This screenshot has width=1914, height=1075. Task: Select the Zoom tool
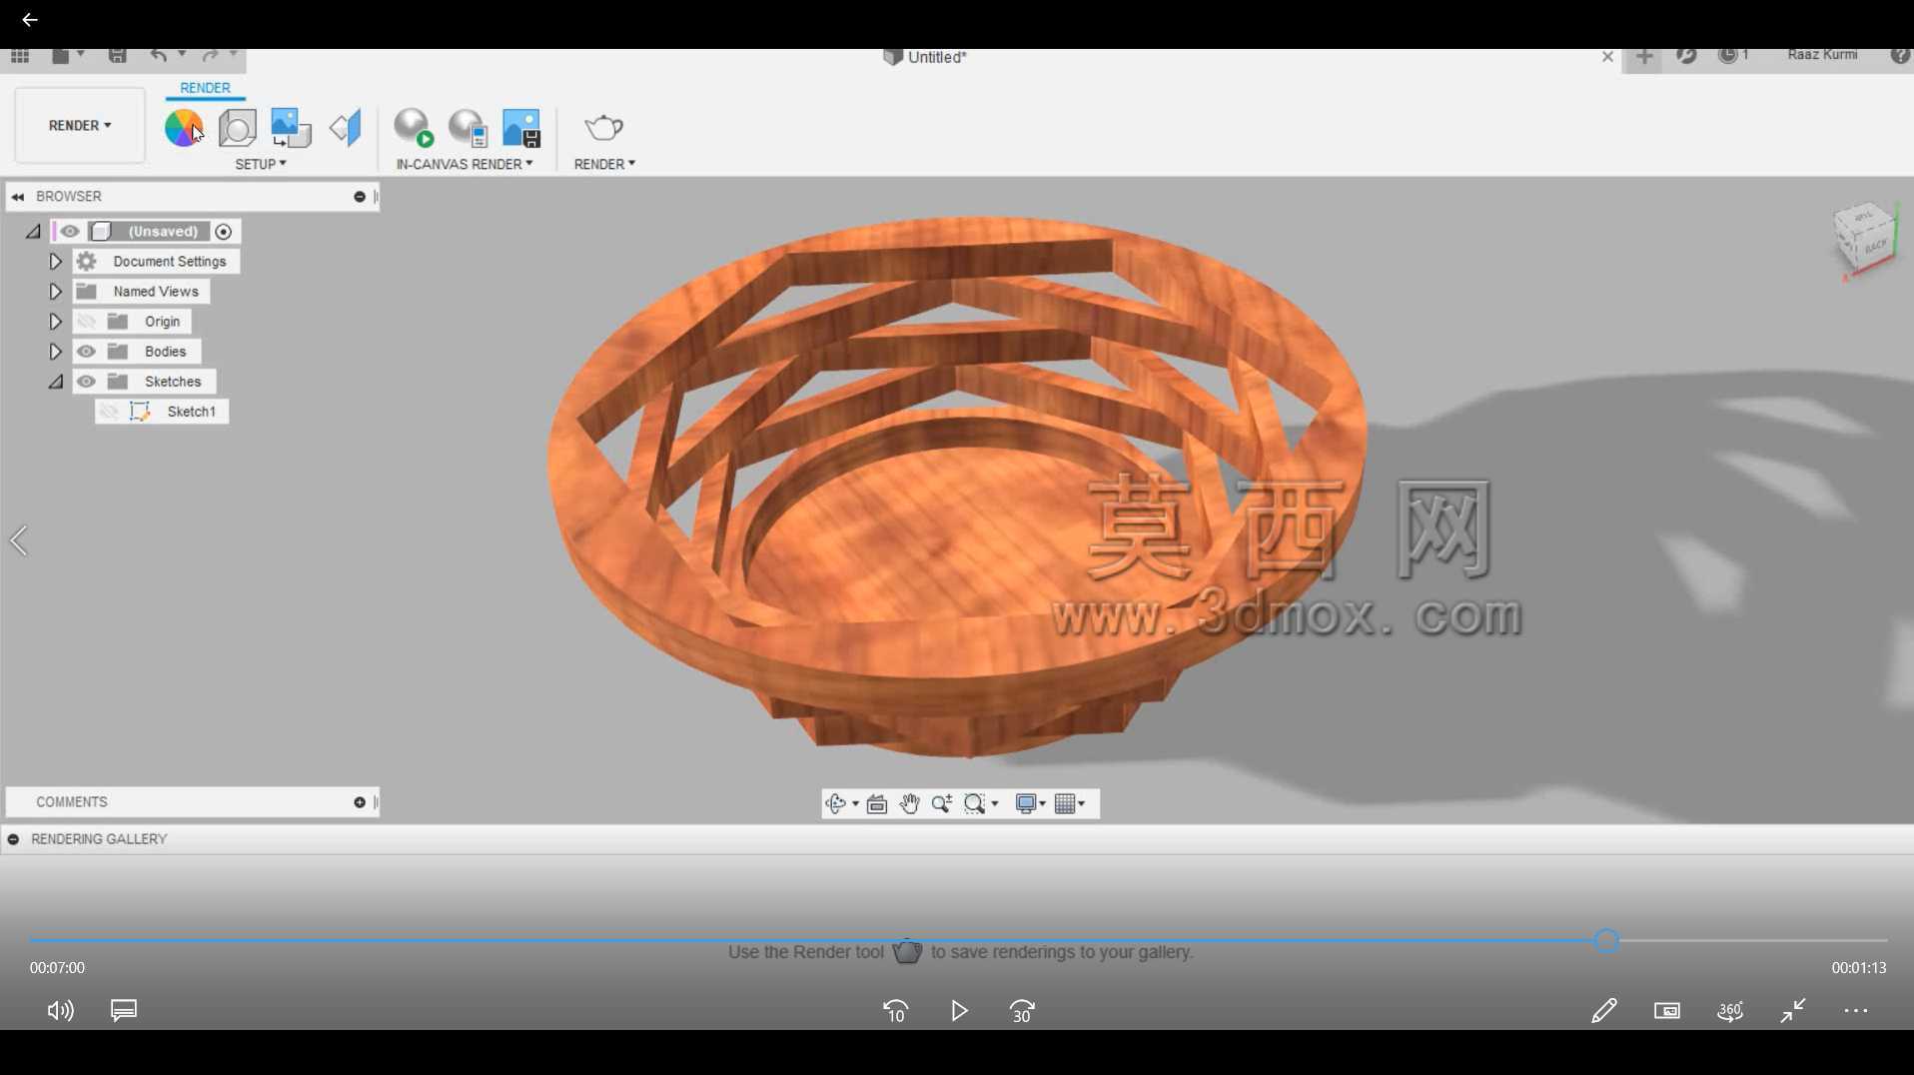[941, 804]
